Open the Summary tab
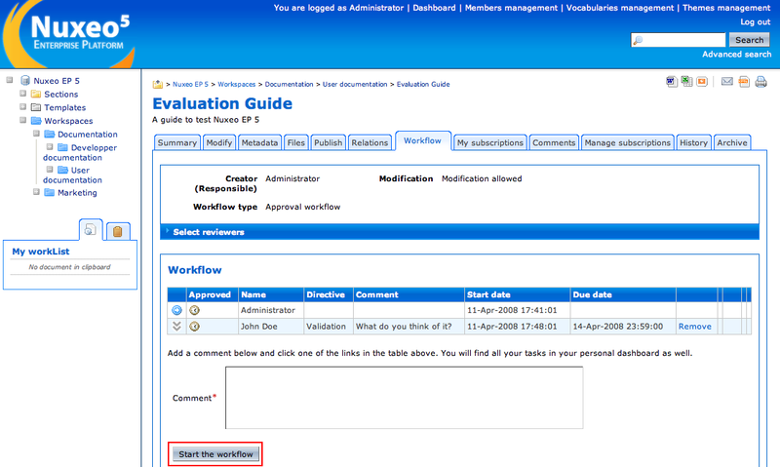Image resolution: width=780 pixels, height=467 pixels. click(x=177, y=142)
